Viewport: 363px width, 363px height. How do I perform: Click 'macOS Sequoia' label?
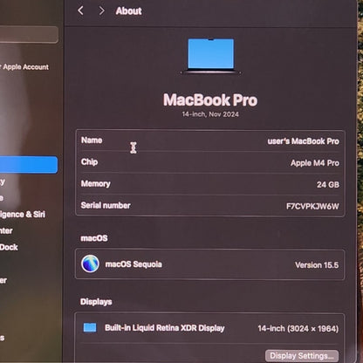pos(134,264)
